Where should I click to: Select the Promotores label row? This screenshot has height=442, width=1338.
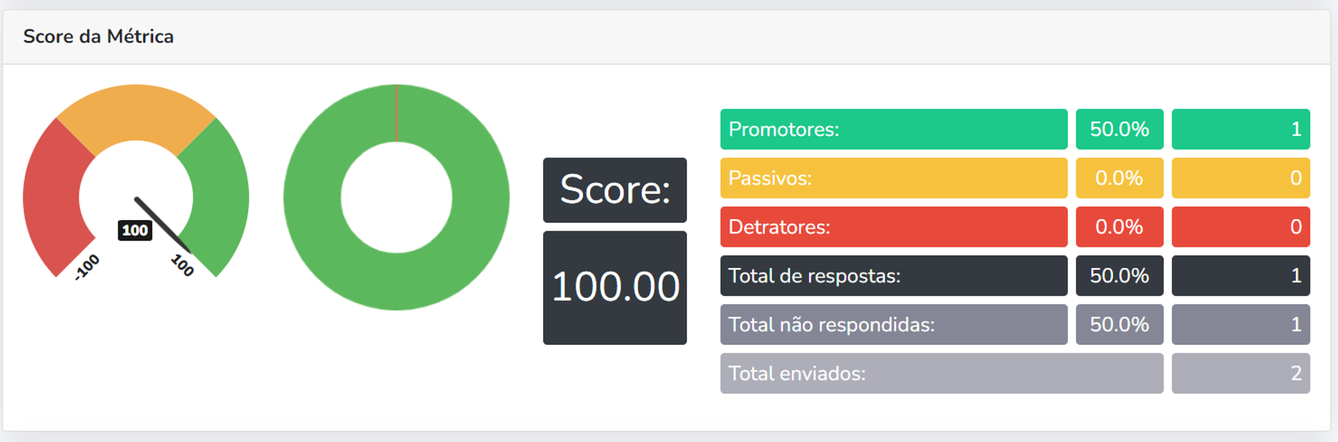click(893, 129)
